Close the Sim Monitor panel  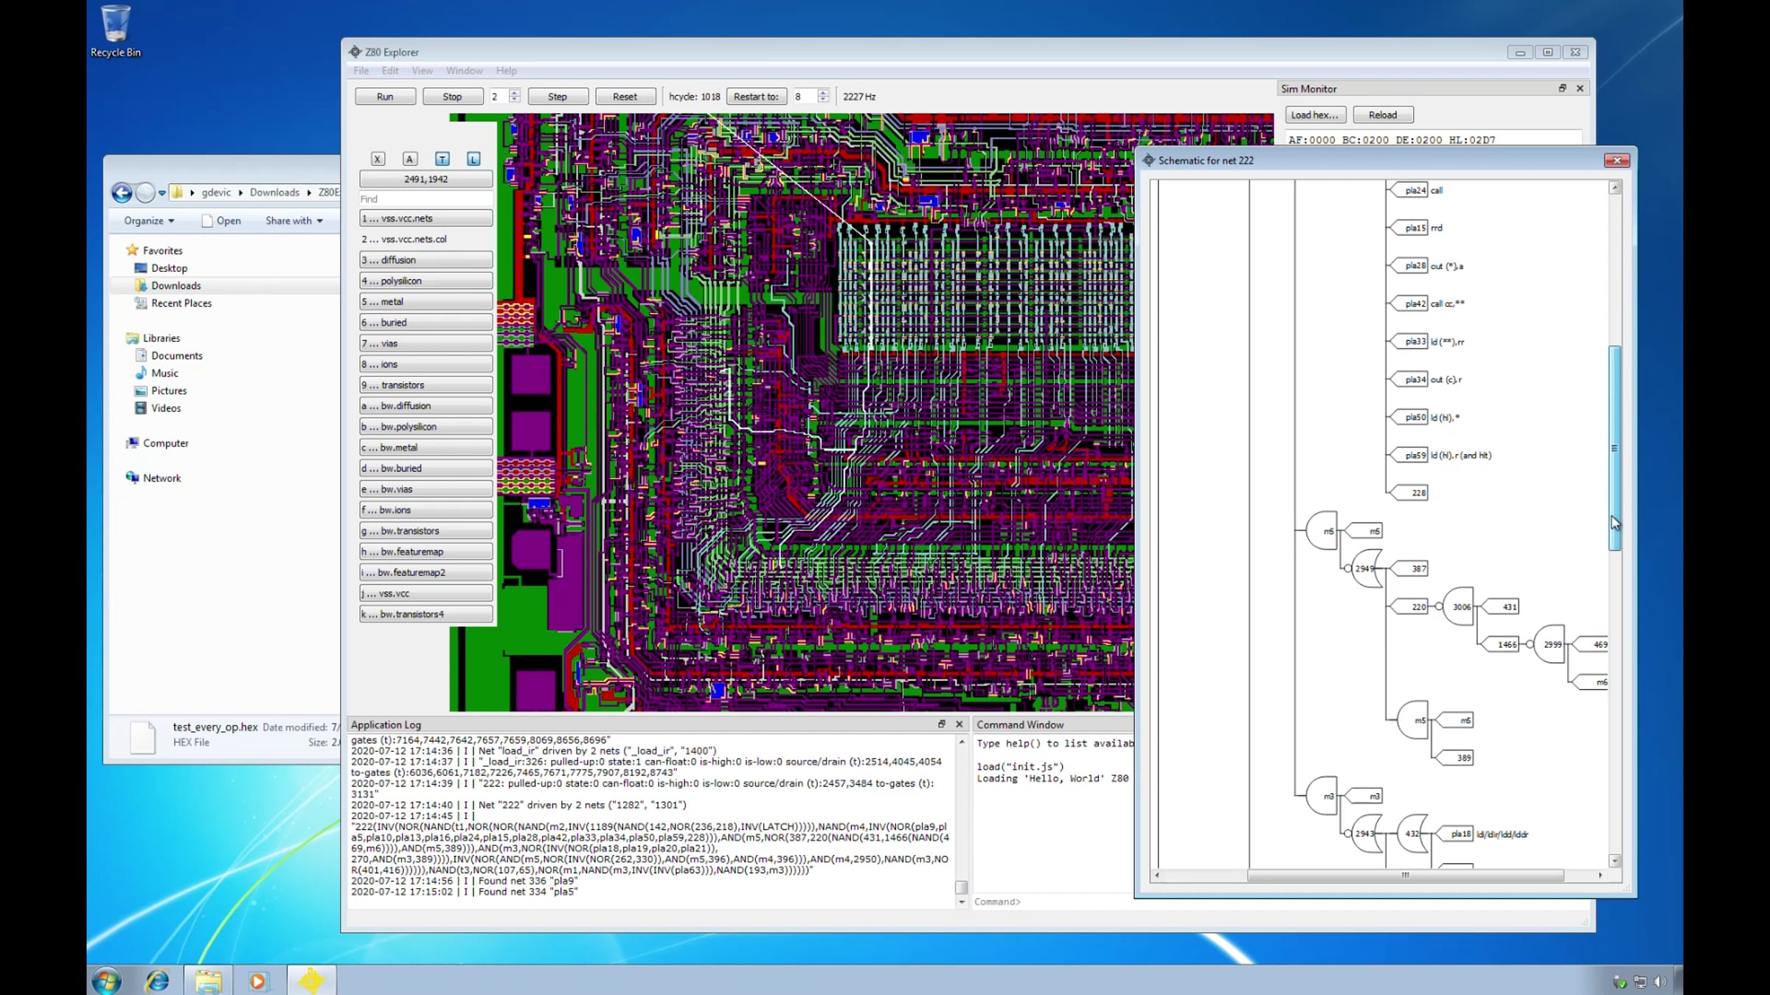pyautogui.click(x=1580, y=88)
